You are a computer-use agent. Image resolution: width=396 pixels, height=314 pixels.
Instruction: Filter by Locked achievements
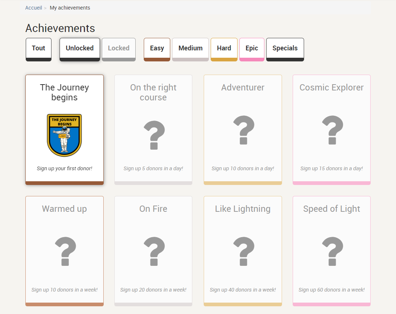119,50
